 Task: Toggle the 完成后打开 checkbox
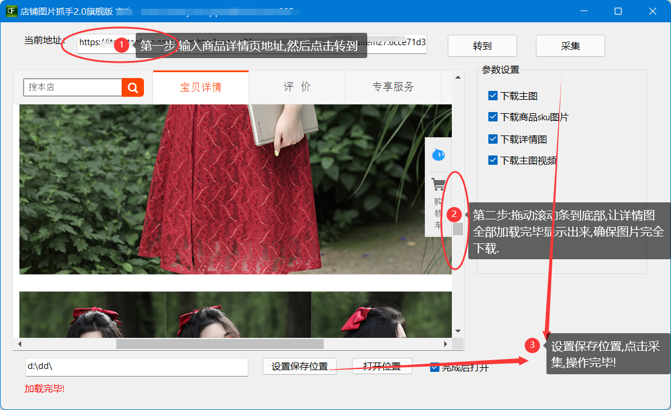click(435, 367)
